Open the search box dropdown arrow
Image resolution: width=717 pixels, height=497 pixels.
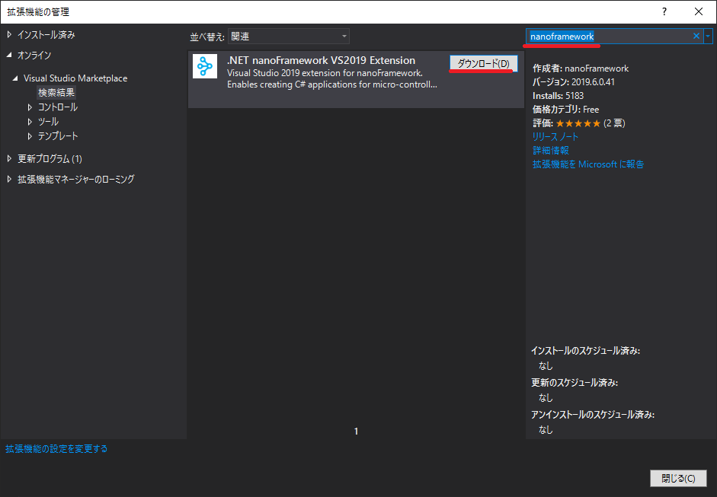(708, 36)
